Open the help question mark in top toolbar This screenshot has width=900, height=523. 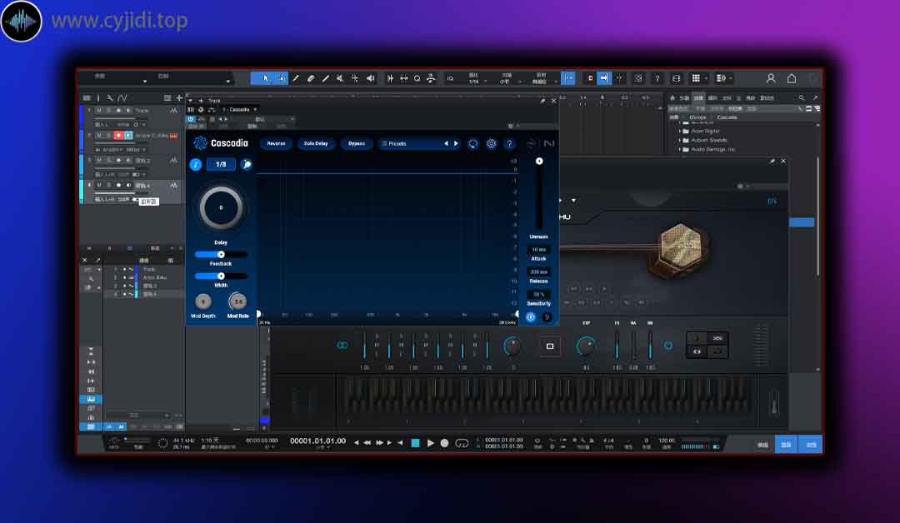[x=657, y=78]
